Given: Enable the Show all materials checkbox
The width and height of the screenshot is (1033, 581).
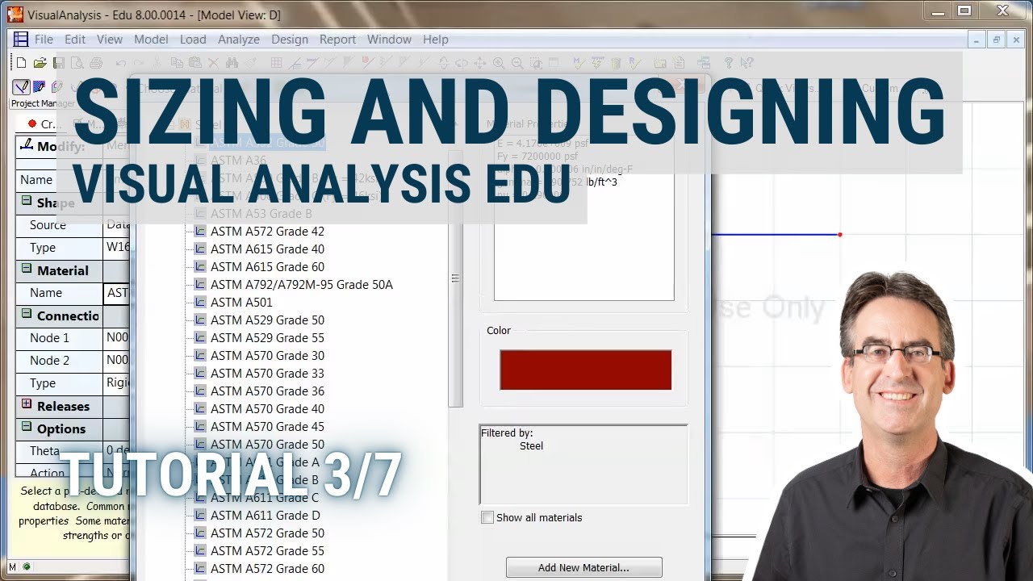Looking at the screenshot, I should [487, 518].
